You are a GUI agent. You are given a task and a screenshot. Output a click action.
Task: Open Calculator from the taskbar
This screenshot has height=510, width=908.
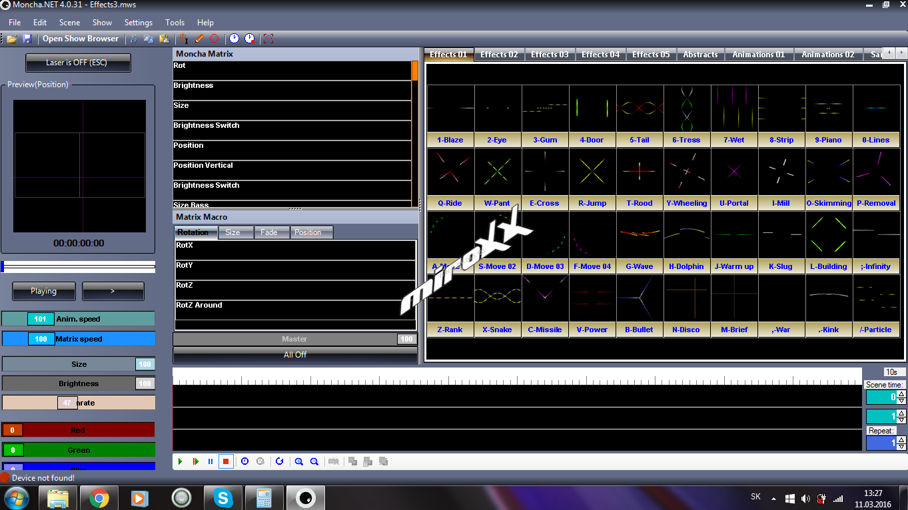coord(264,497)
